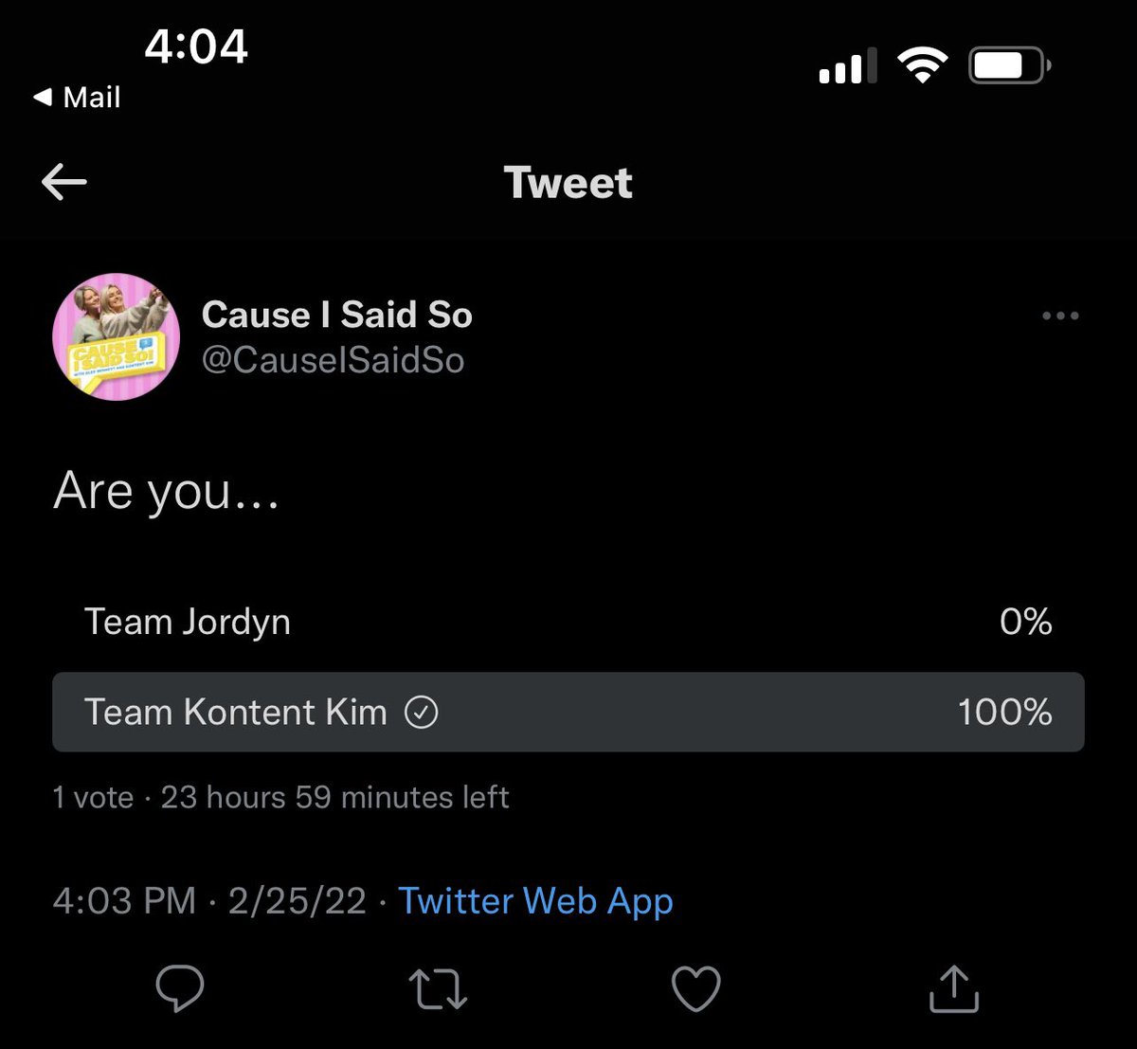Tap the 1 vote poll count text
The image size is (1137, 1049).
pyautogui.click(x=93, y=797)
